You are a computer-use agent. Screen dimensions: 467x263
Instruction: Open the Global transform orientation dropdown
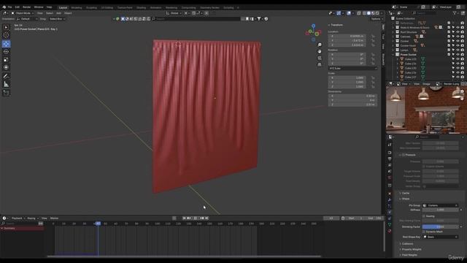173,13
